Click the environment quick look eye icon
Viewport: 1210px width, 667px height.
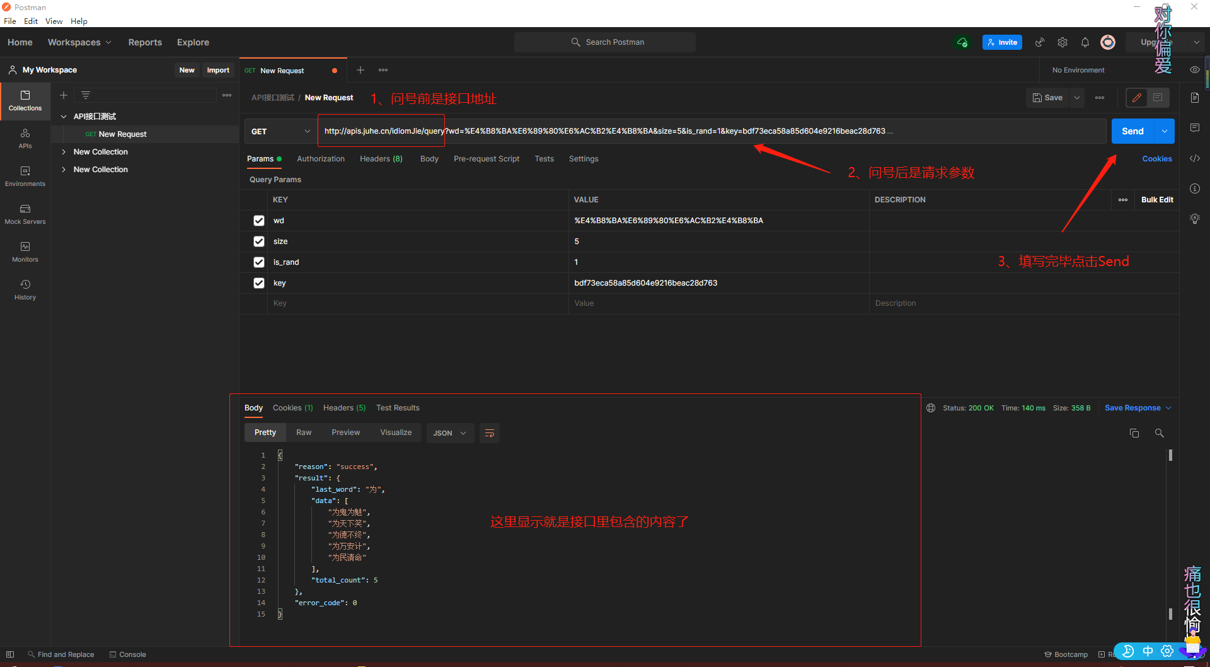coord(1194,70)
